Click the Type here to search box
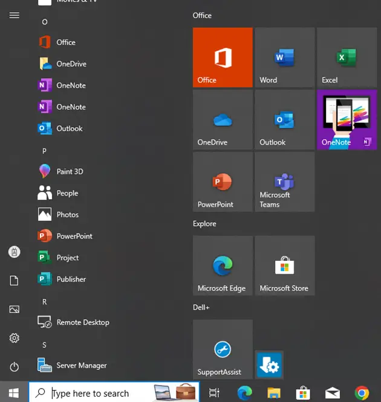Screen dimensions: 381x402 coord(114,392)
